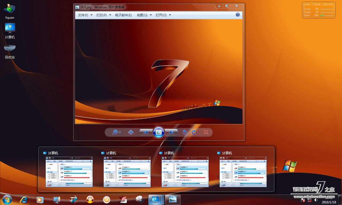Go to the previous photo
Screen dimensions: 342x205
coord(146,132)
